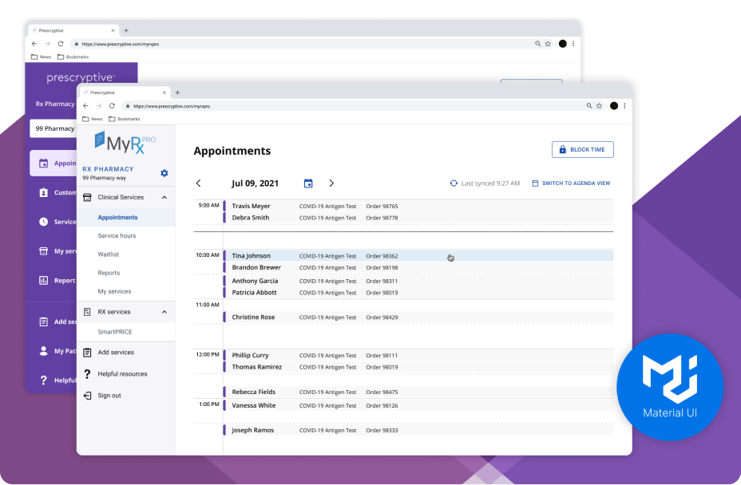Click the Helpful resources question mark icon

point(87,374)
